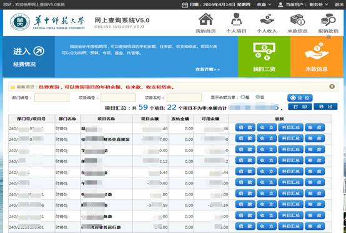
Task: Click 额度 in the 财务处直接发 row
Action: click(315, 138)
